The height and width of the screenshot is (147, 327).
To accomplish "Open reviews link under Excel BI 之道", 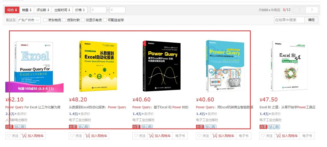I will 270,114.
